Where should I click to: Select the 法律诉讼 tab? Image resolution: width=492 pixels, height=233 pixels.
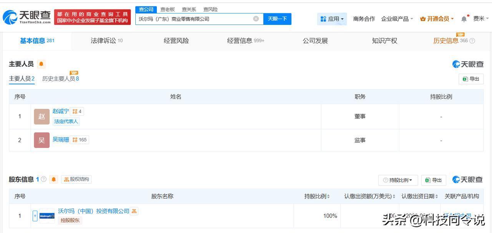[x=106, y=41]
